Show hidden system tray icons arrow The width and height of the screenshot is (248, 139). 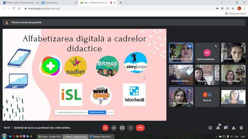(216, 136)
